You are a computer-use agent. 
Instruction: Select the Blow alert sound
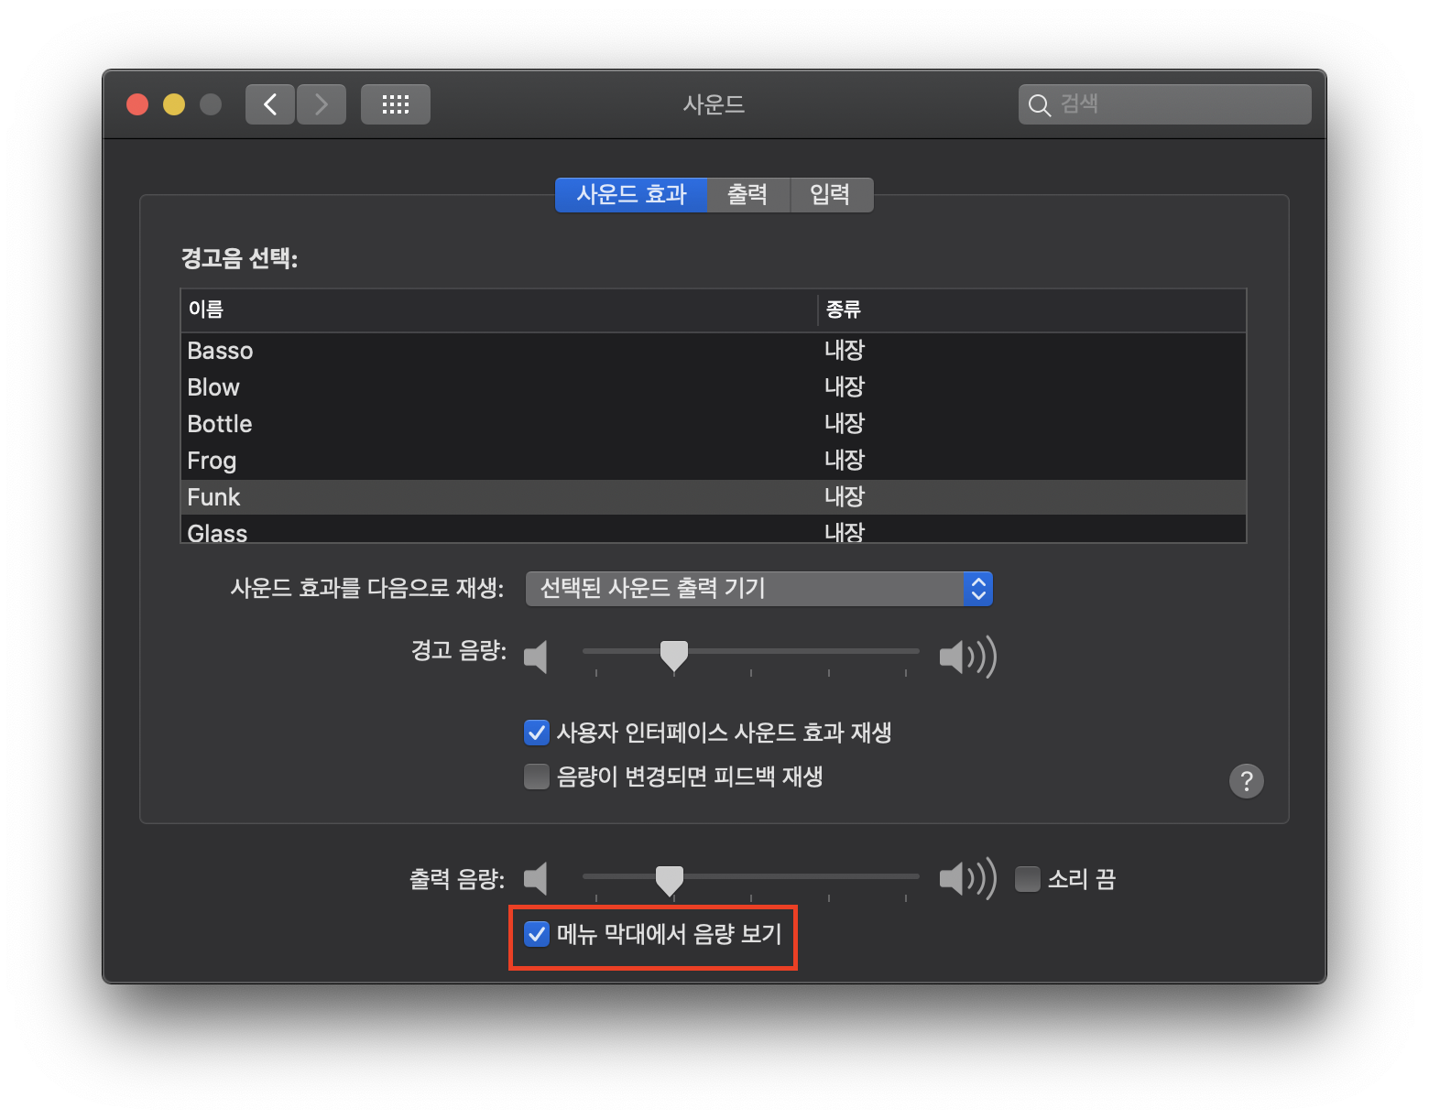coord(714,387)
